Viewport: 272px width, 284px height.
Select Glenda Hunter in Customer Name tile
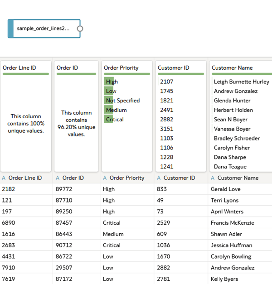click(232, 101)
